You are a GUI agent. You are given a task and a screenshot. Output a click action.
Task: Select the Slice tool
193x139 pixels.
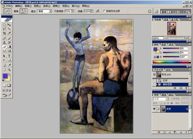click(9, 33)
